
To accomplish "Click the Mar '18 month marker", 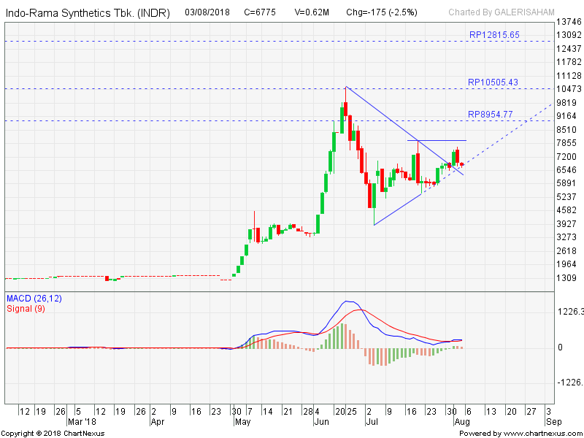I will [x=81, y=422].
